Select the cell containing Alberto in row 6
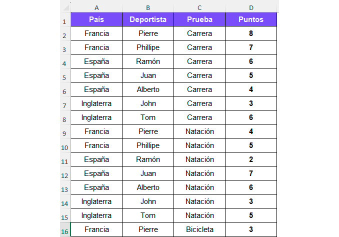This screenshot has width=339, height=237. pos(148,89)
